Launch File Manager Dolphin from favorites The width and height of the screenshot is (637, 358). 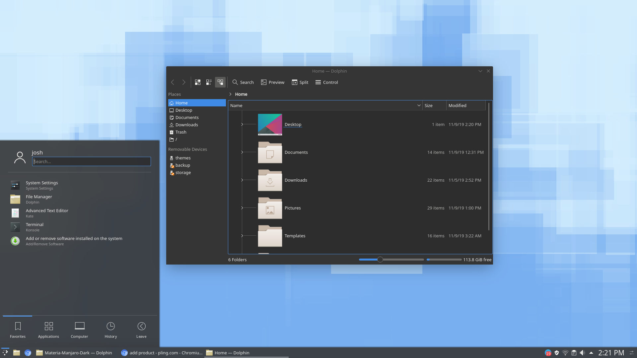(80, 199)
